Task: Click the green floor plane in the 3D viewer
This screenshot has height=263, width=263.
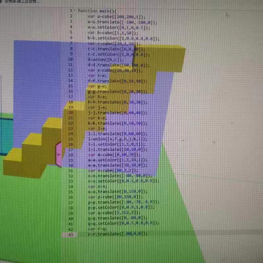Action: (x=99, y=230)
